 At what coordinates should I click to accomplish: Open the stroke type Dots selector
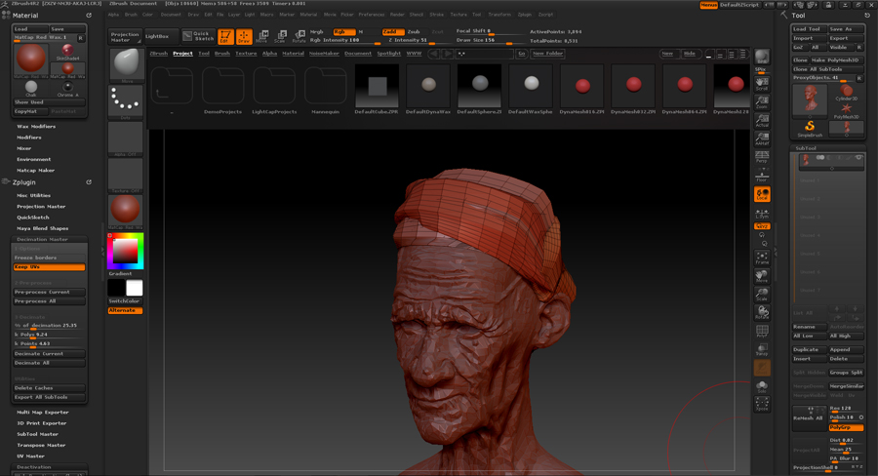coord(126,101)
